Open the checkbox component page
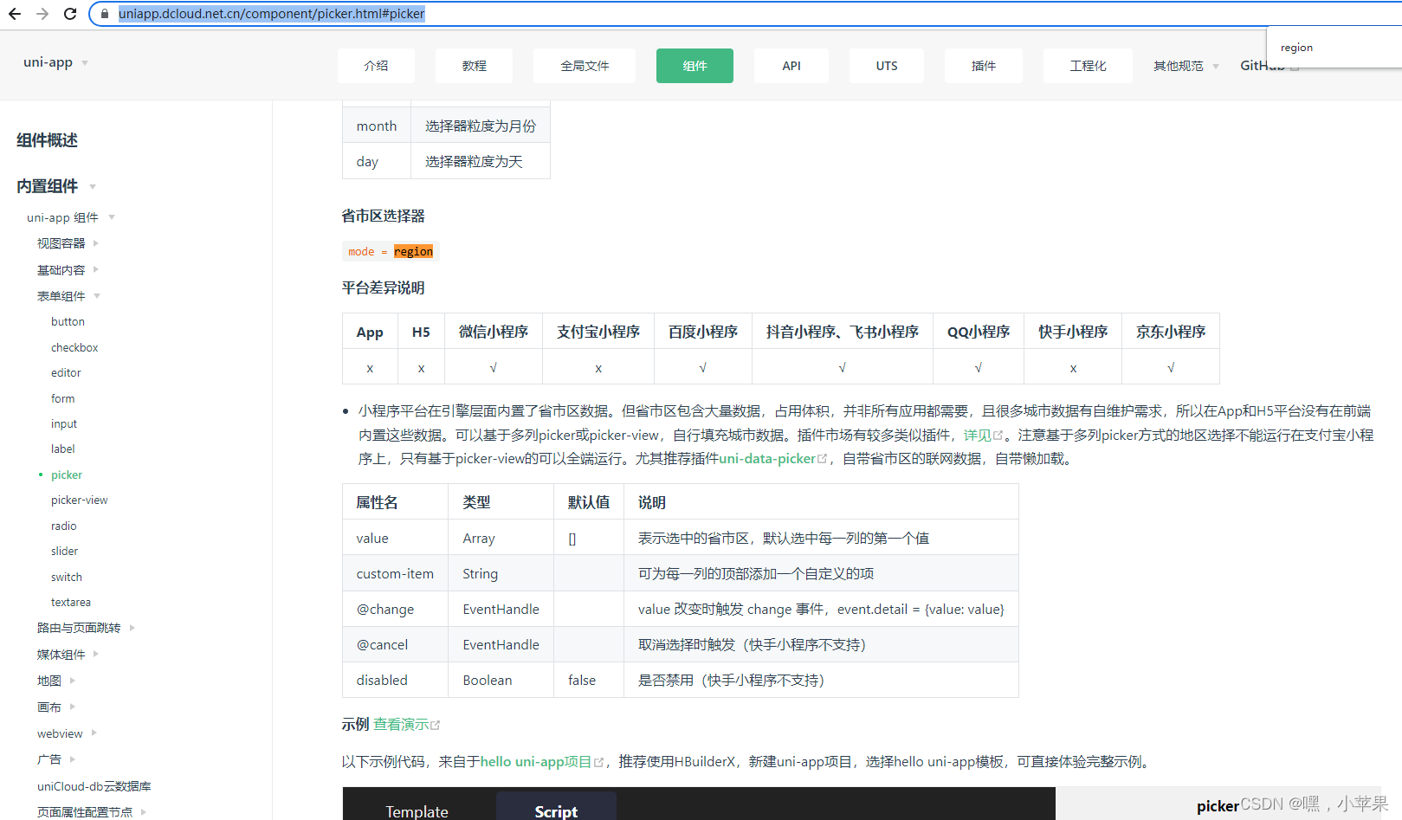The image size is (1402, 820). [74, 347]
